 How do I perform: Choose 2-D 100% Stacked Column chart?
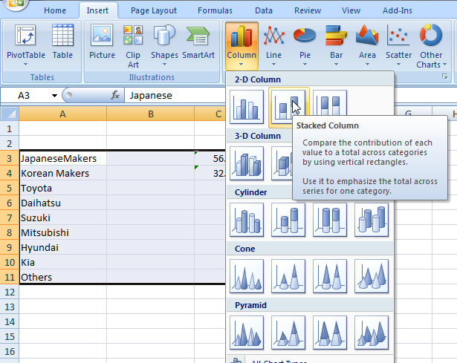tap(330, 102)
